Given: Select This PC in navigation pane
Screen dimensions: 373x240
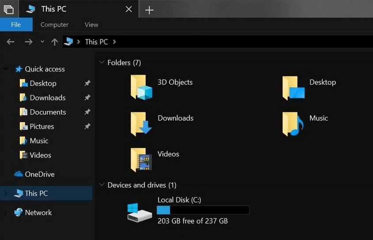Looking at the screenshot, I should (46, 193).
